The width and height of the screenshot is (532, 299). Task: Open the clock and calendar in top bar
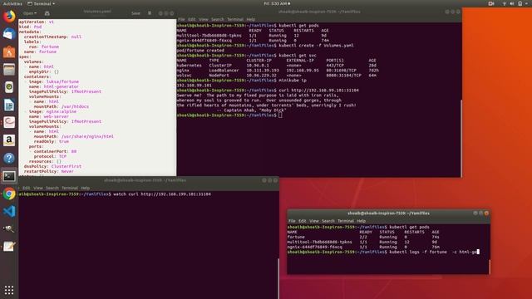coord(277,3)
